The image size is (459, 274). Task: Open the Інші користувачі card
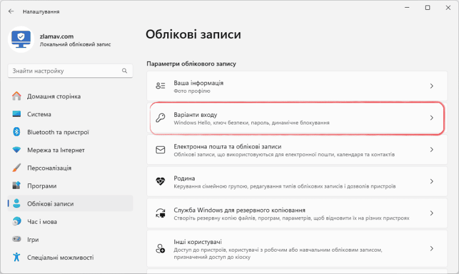click(x=297, y=248)
